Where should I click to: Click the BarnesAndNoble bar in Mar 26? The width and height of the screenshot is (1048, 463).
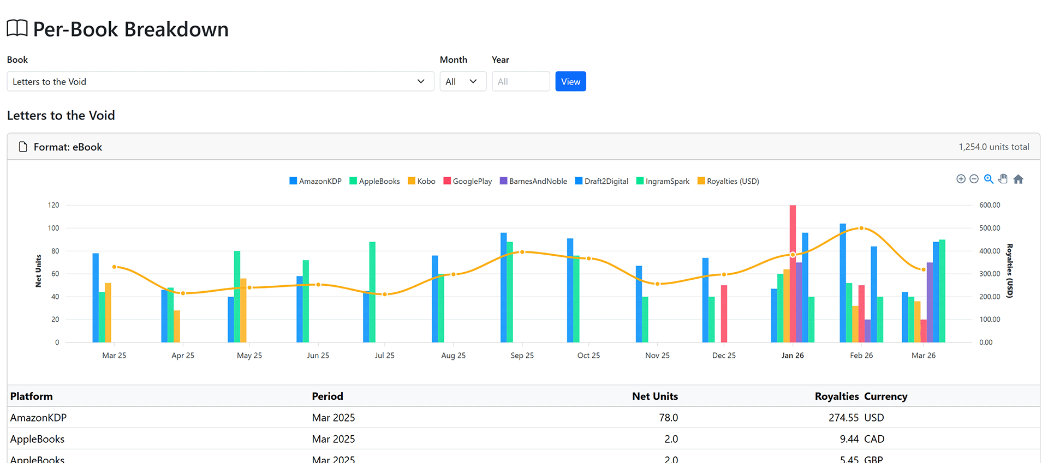pos(930,303)
